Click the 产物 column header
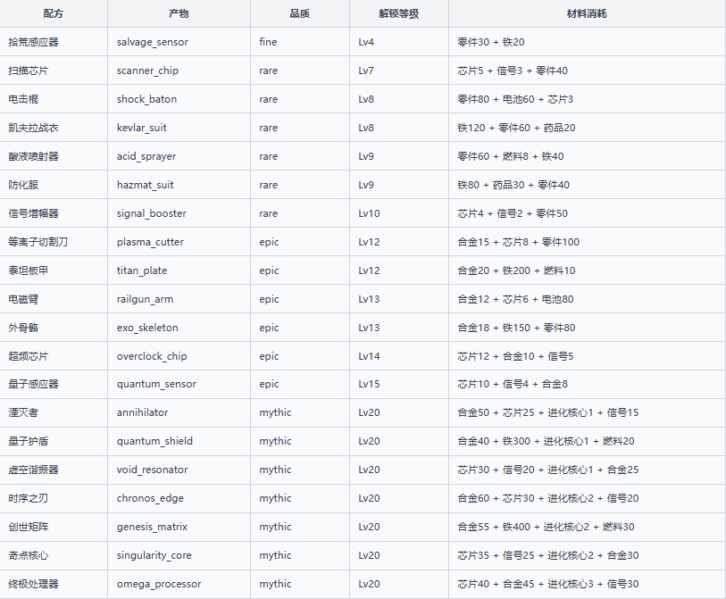726x599 pixels. point(179,13)
